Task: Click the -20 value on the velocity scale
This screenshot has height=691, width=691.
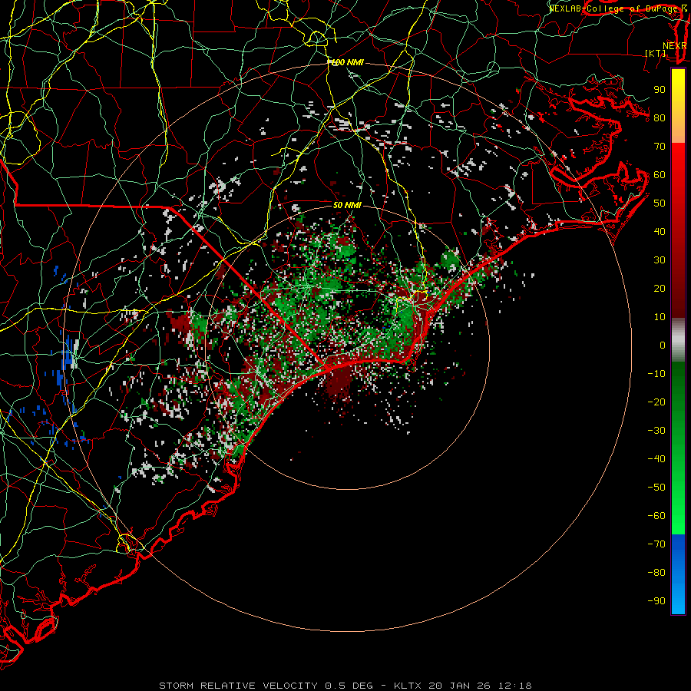Action: click(656, 402)
